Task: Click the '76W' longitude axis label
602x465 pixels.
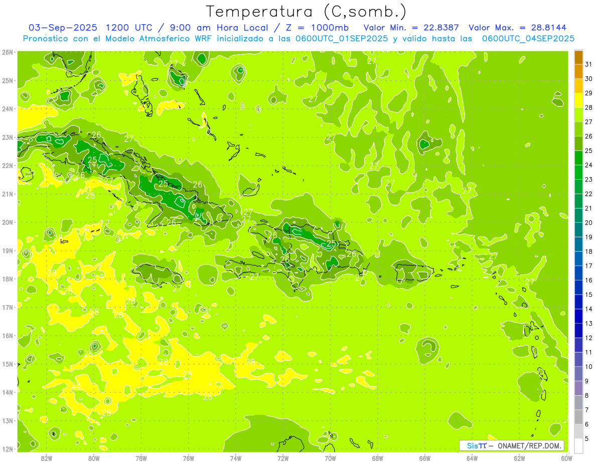Action: pos(189,458)
